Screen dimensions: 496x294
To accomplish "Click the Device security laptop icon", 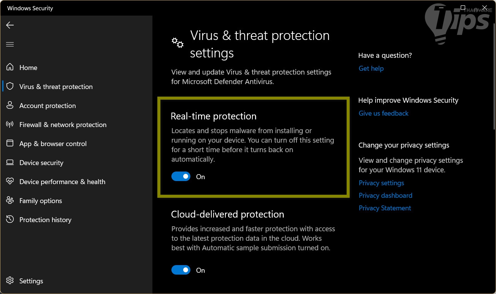I will [10, 163].
